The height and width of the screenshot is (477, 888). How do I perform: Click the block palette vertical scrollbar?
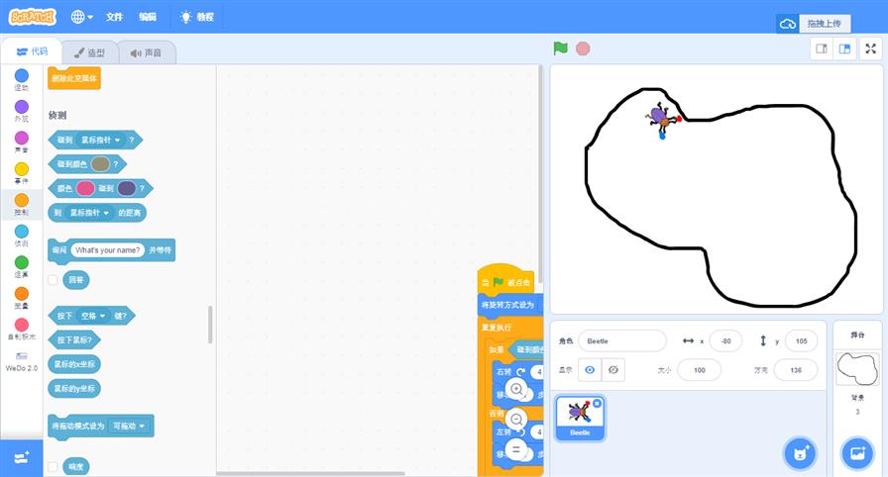210,325
